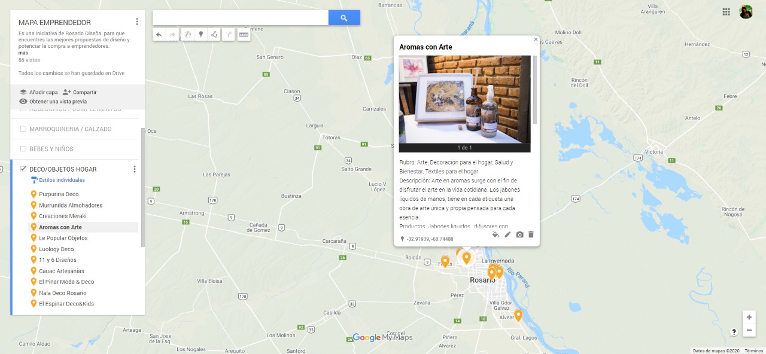
Task: Uncheck the DECO/OBJETOS HOGAR layer checkbox
Action: tap(23, 169)
